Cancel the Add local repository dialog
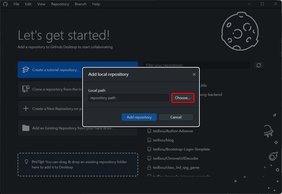Screen dimensions: 282x194 176,117
